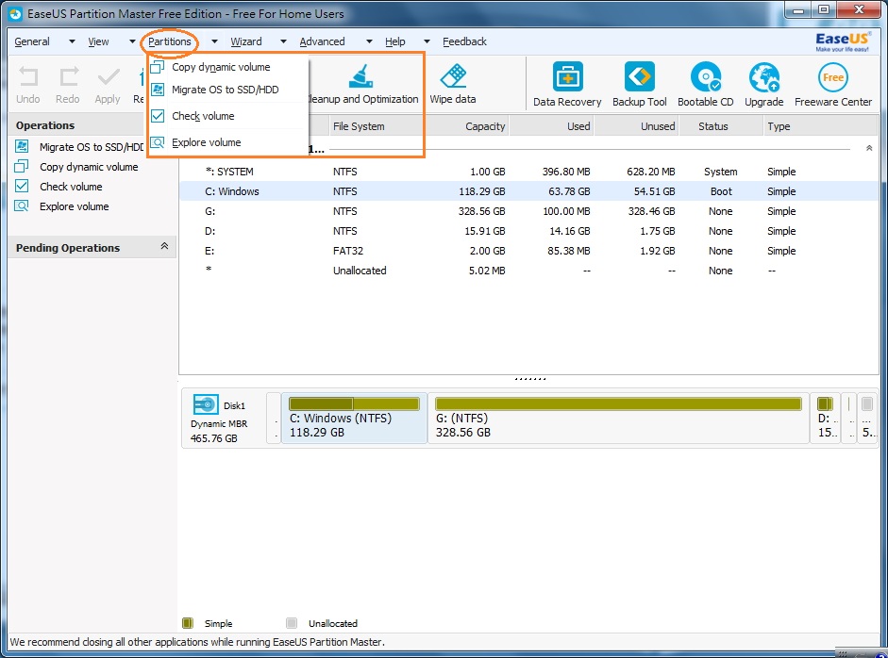Collapse the Pending Operations panel

point(164,246)
